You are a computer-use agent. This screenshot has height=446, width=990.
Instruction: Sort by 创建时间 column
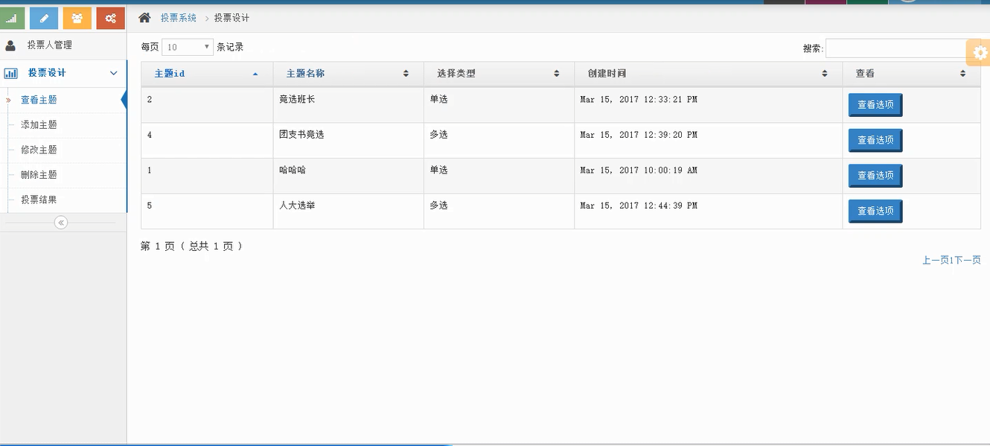coord(708,74)
